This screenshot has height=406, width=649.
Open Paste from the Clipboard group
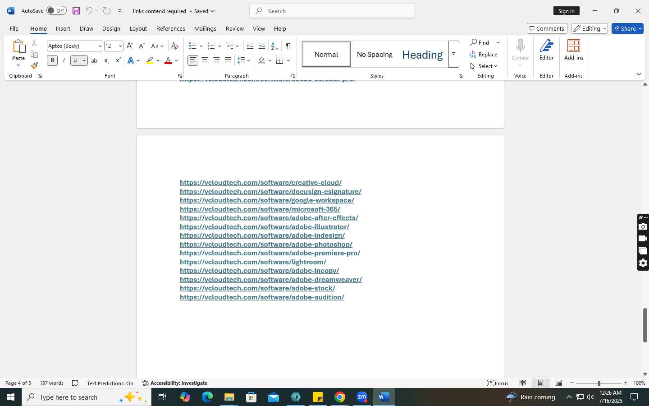[x=18, y=53]
